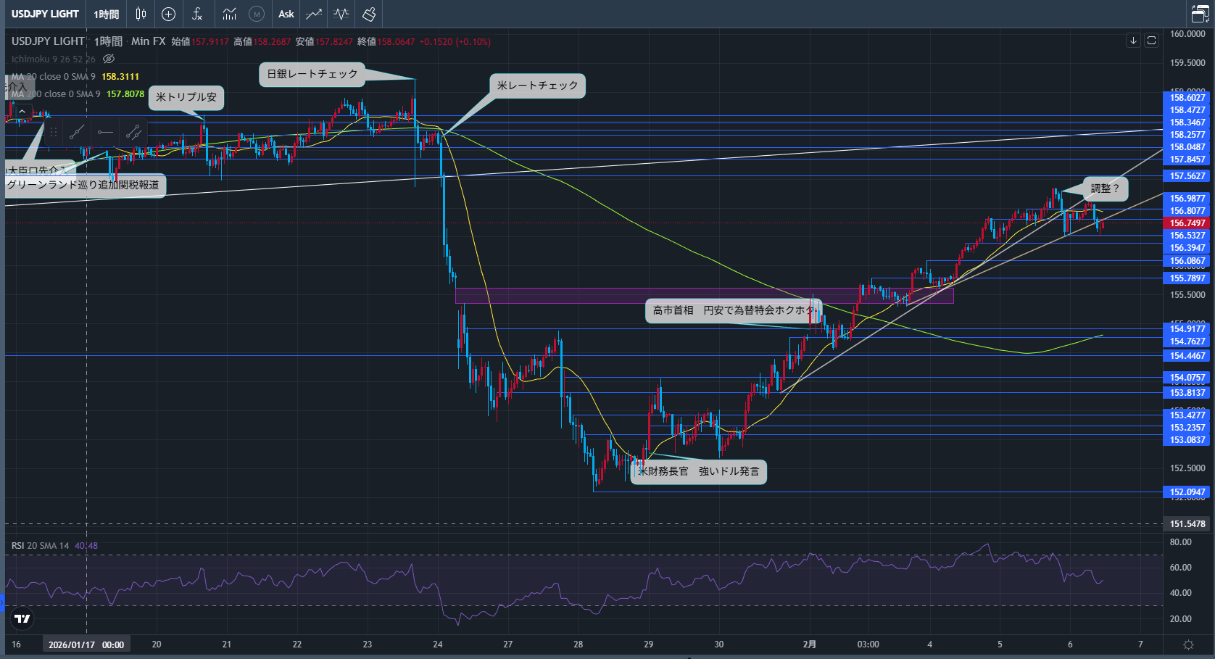Click the pulse waveform toolbar icon
The image size is (1215, 659).
(341, 14)
